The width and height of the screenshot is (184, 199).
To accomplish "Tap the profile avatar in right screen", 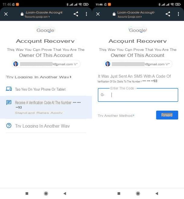I will (108, 64).
